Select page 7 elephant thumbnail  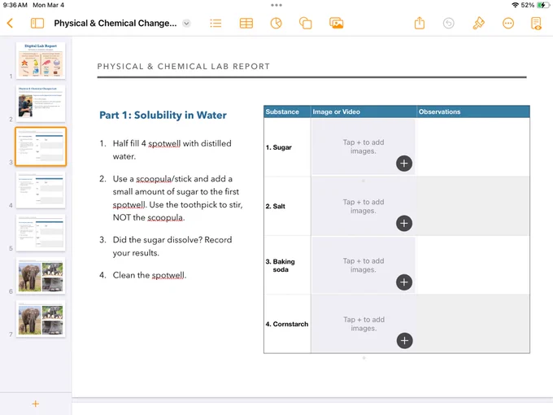coord(41,319)
